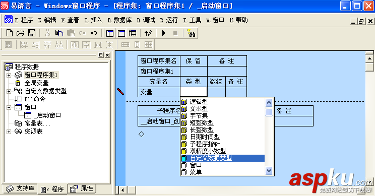This screenshot has width=375, height=196.
Task: Click the Undo arrow icon
Action: point(94,33)
